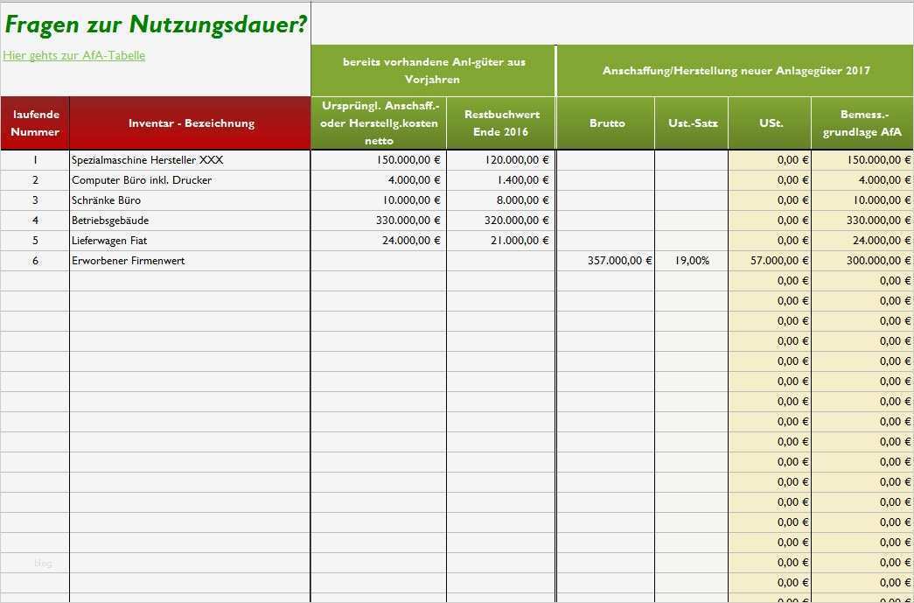Click the netto cost cell '24.000,00 €' of Lieferwagen Fiat
Image resolution: width=914 pixels, height=603 pixels.
pos(379,241)
